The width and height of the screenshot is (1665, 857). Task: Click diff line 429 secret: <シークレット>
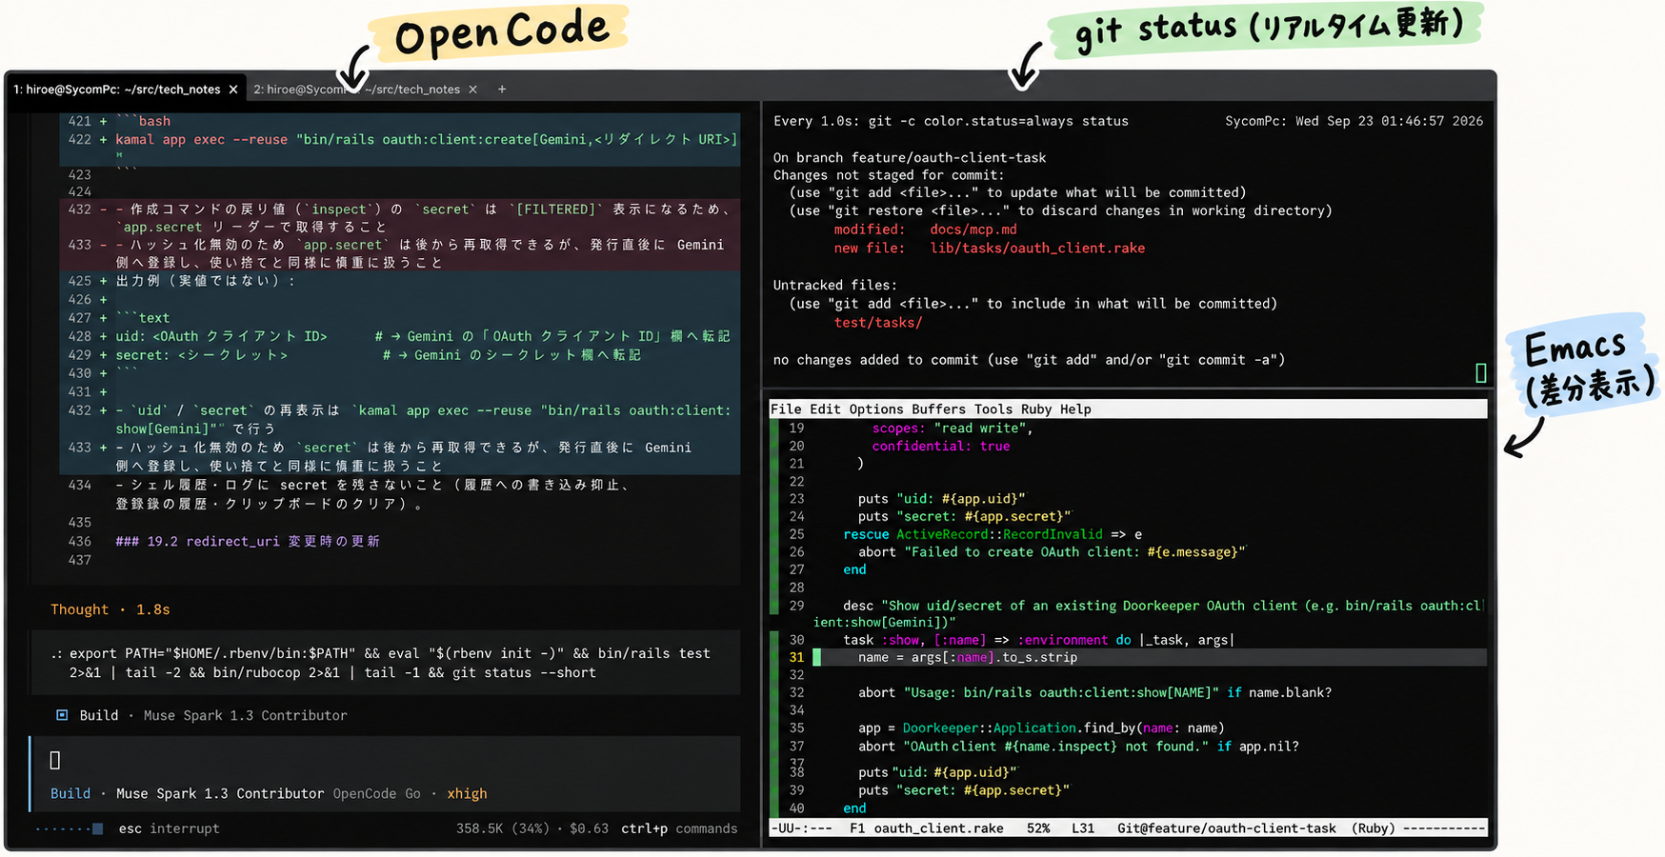point(400,355)
